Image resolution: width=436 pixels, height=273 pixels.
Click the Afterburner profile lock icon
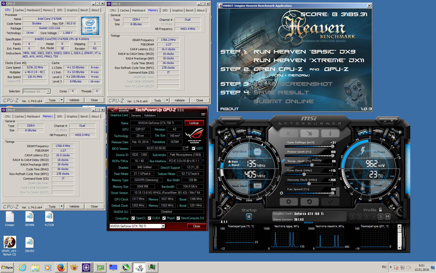click(380, 210)
